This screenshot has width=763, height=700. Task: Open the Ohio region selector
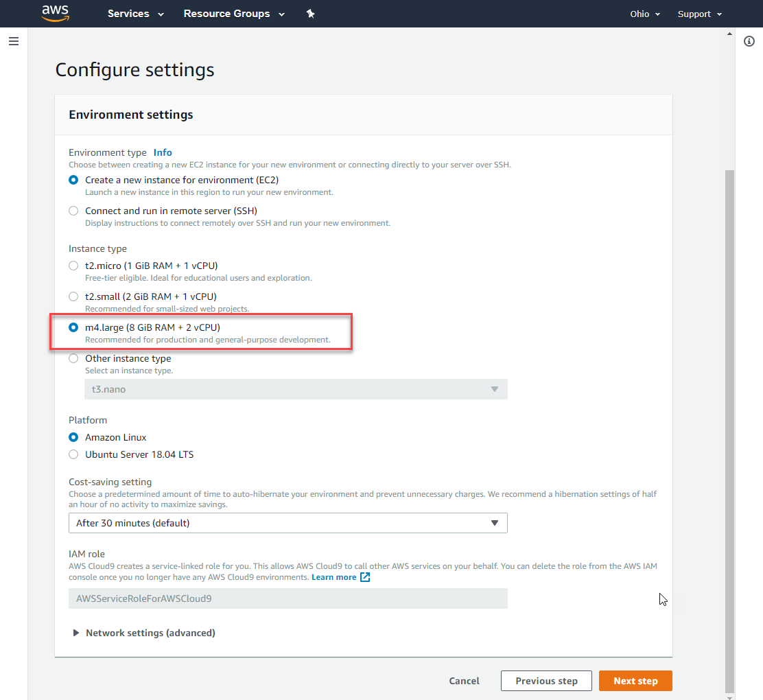click(645, 14)
